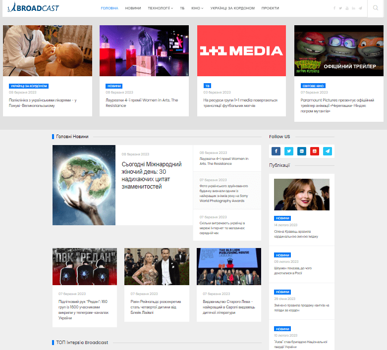Click Світове кіно category tag
Viewport: 387px width, 350px height.
(x=313, y=86)
